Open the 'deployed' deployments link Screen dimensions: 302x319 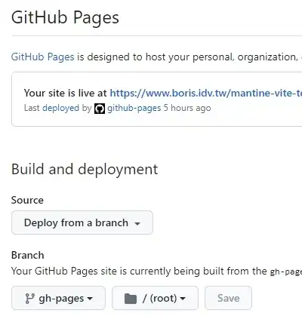pos(60,108)
